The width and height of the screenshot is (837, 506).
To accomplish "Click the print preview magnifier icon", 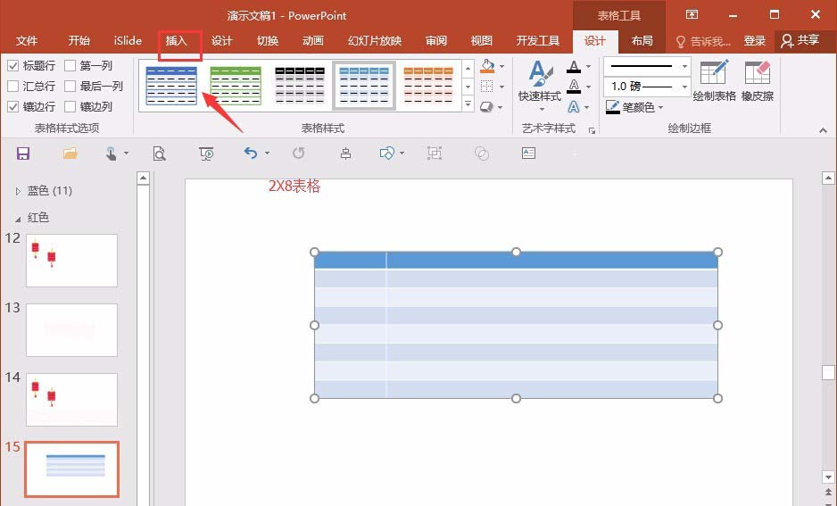I will pyautogui.click(x=159, y=153).
